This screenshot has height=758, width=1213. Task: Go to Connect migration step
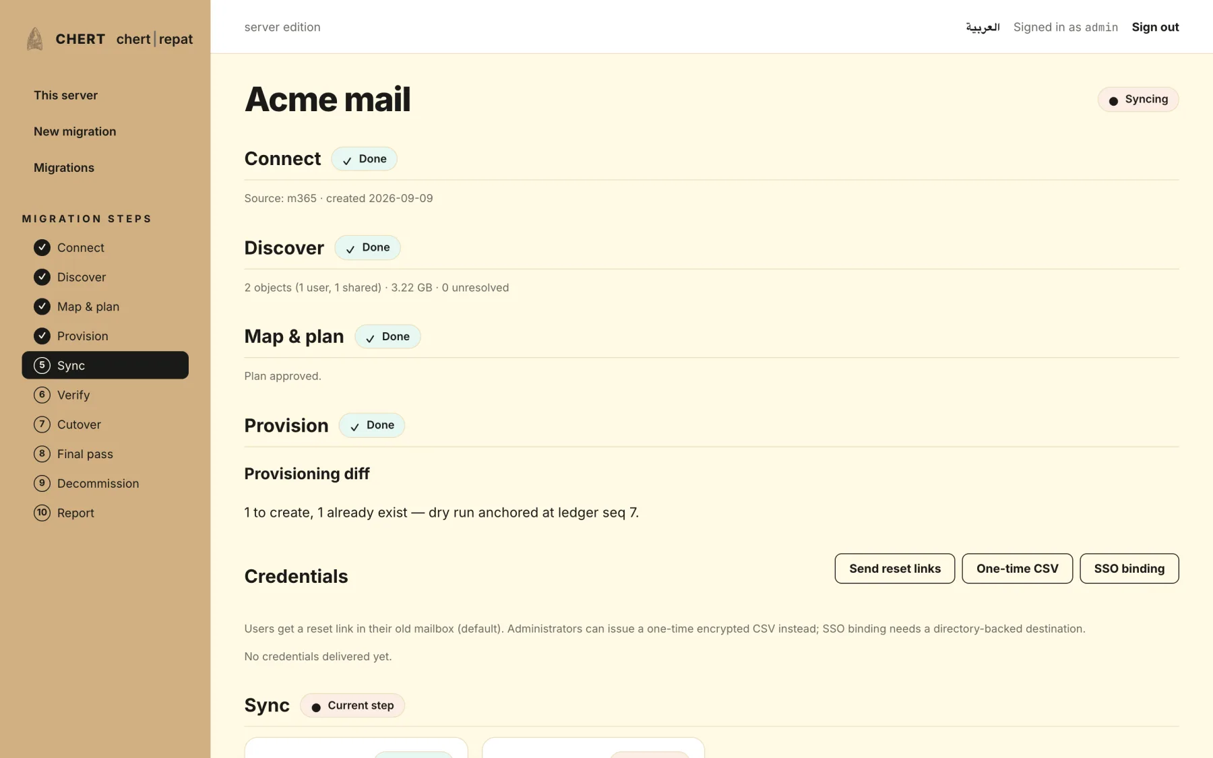point(105,247)
